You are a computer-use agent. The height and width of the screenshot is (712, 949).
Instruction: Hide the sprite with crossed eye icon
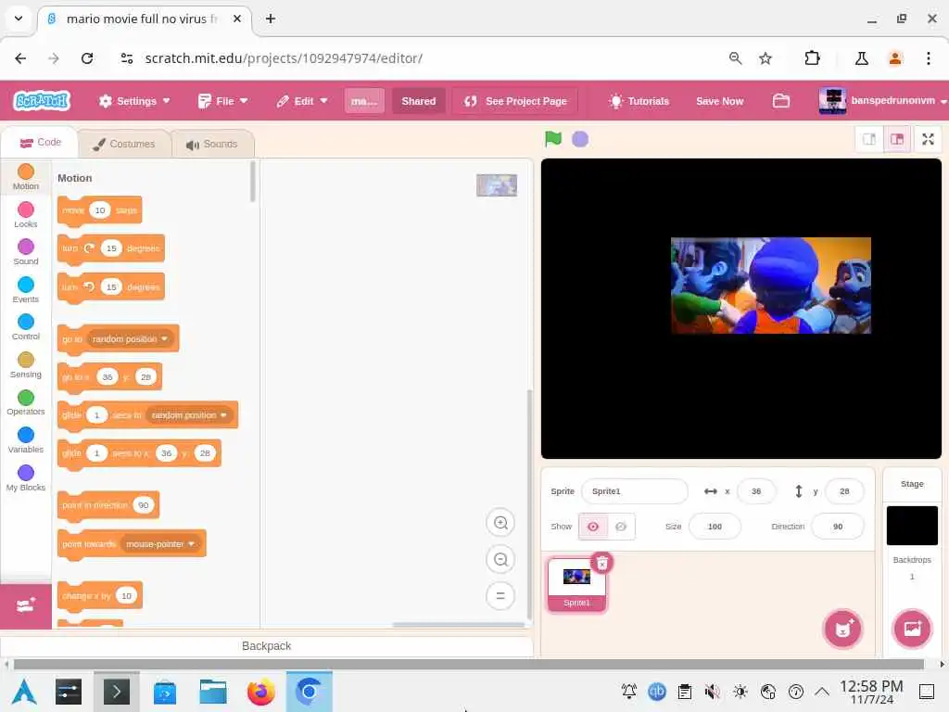[621, 527]
